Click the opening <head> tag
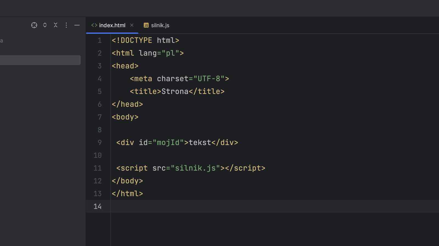This screenshot has height=246, width=439. [125, 66]
